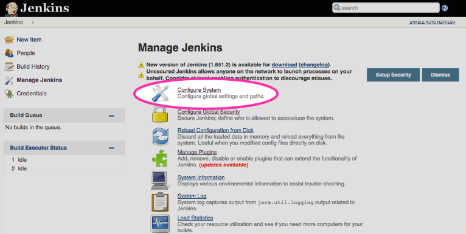466x234 pixels.
Task: Click the 'Manage Jenkins' page heading
Action: (180, 47)
